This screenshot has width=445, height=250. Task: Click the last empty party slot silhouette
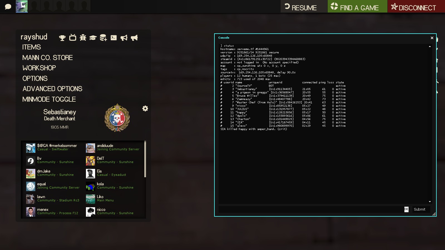click(84, 6)
